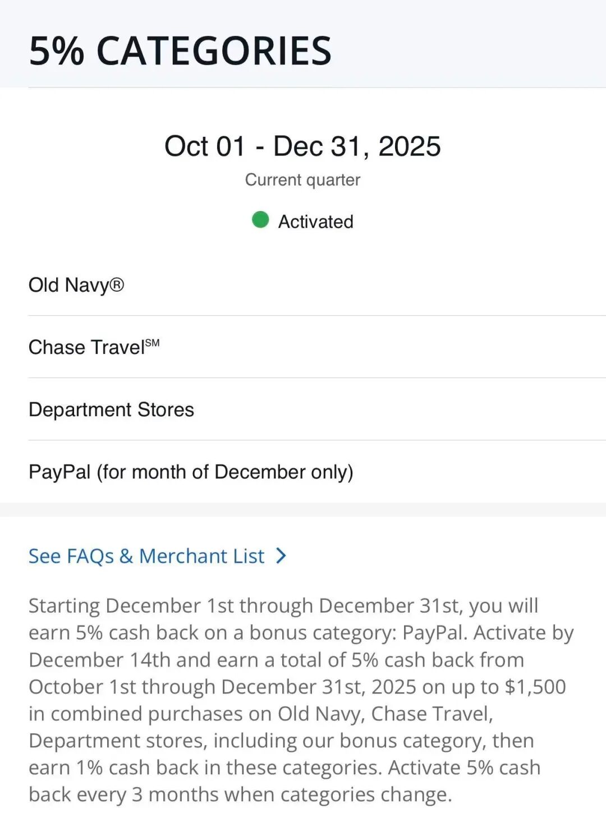The width and height of the screenshot is (606, 823).
Task: Click the Activated status text
Action: pos(315,222)
